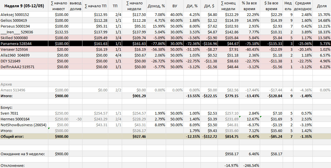Click the Iren share cell '18.33%'
This screenshot has width=331, height=168.
pyautogui.click(x=322, y=32)
